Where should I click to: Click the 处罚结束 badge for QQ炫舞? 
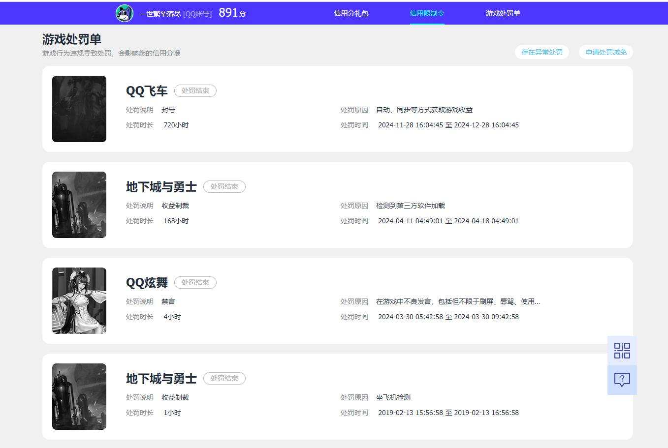[x=195, y=282]
